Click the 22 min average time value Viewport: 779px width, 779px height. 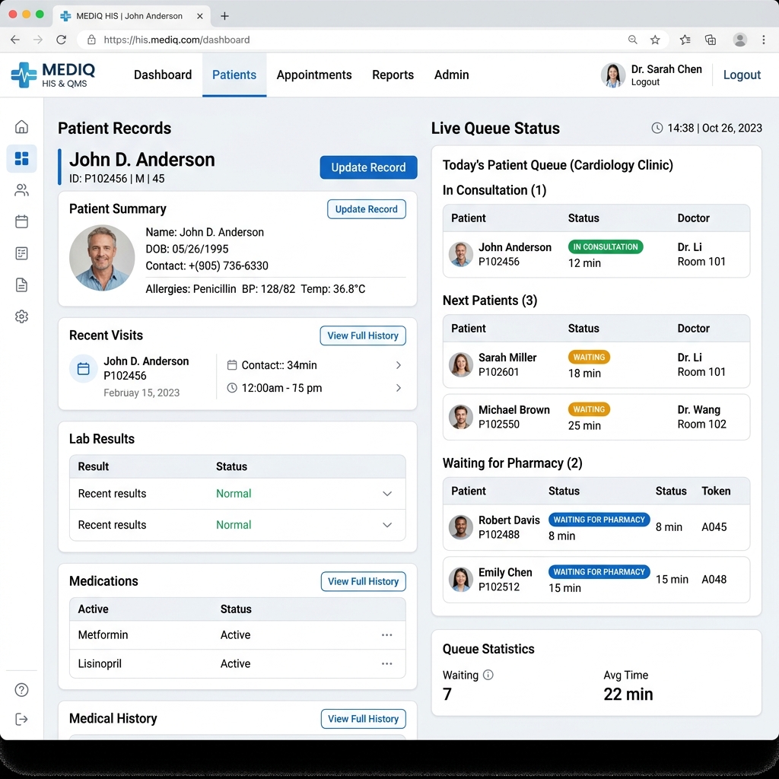click(628, 694)
